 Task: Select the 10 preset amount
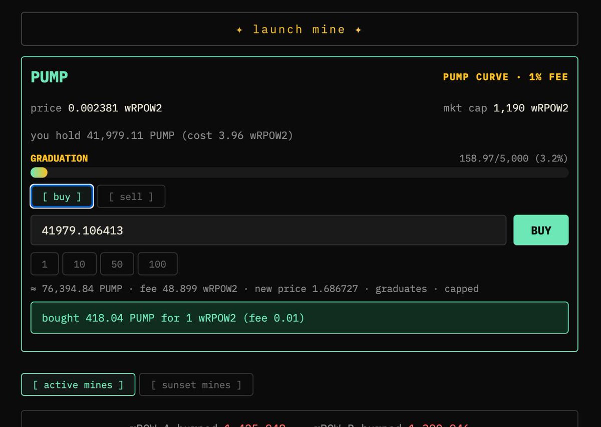coord(79,264)
